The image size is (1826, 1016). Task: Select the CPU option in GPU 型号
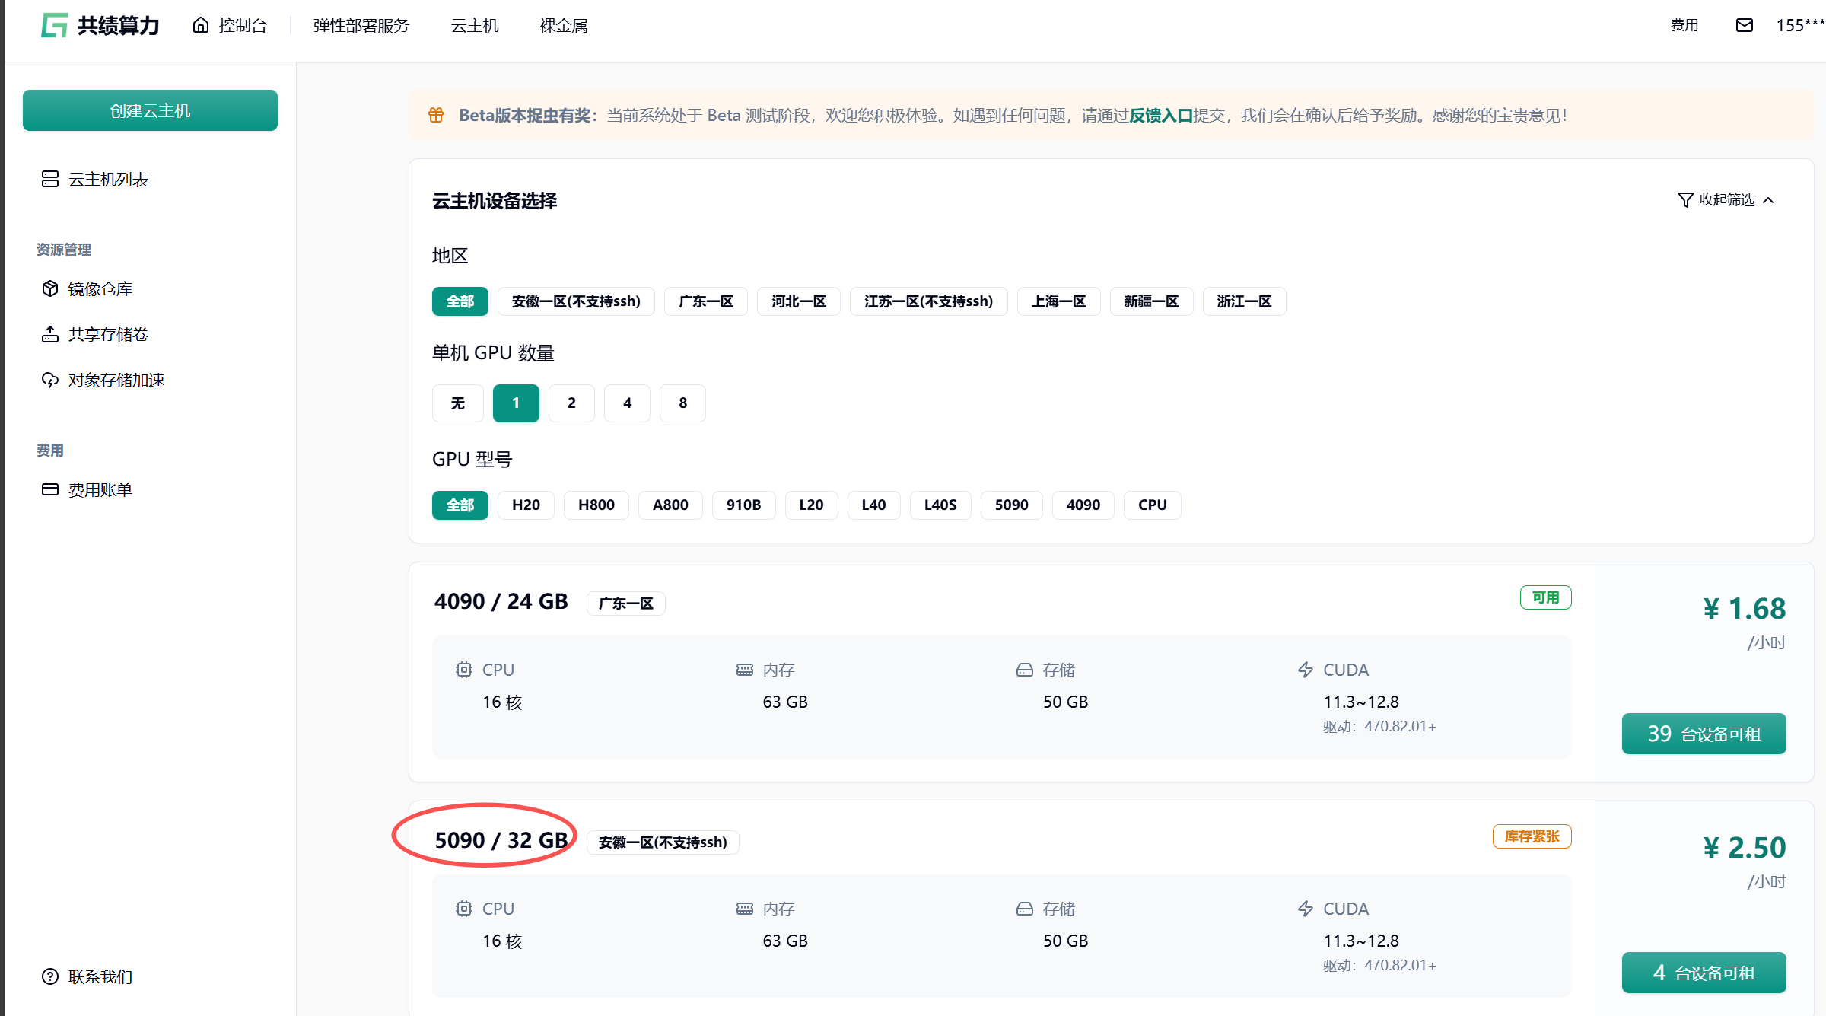pos(1152,505)
